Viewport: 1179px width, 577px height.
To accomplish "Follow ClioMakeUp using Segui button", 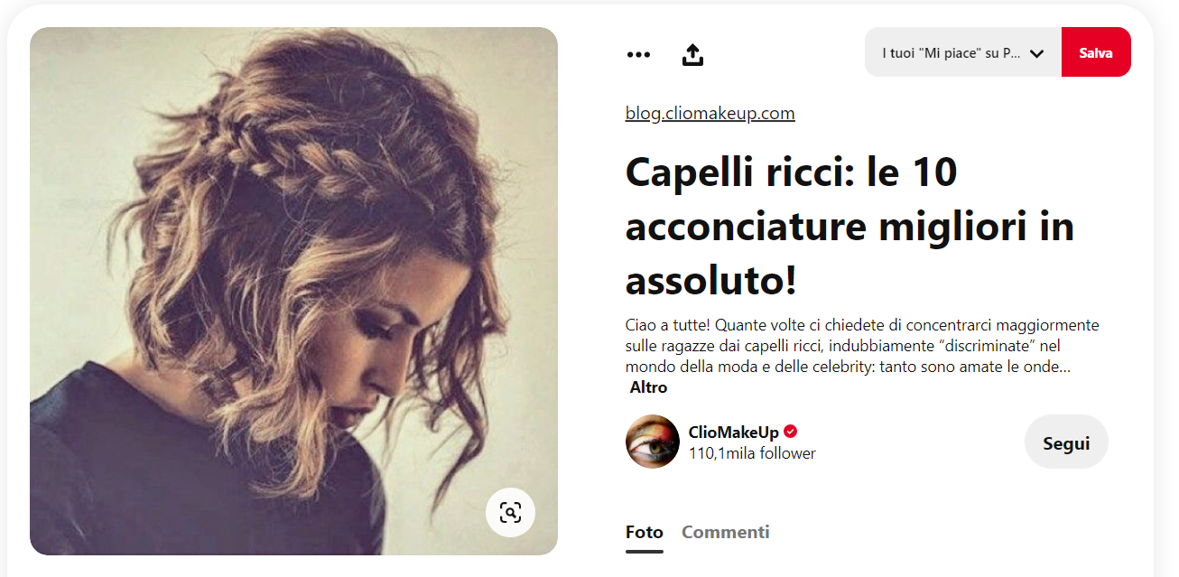I will (x=1066, y=442).
